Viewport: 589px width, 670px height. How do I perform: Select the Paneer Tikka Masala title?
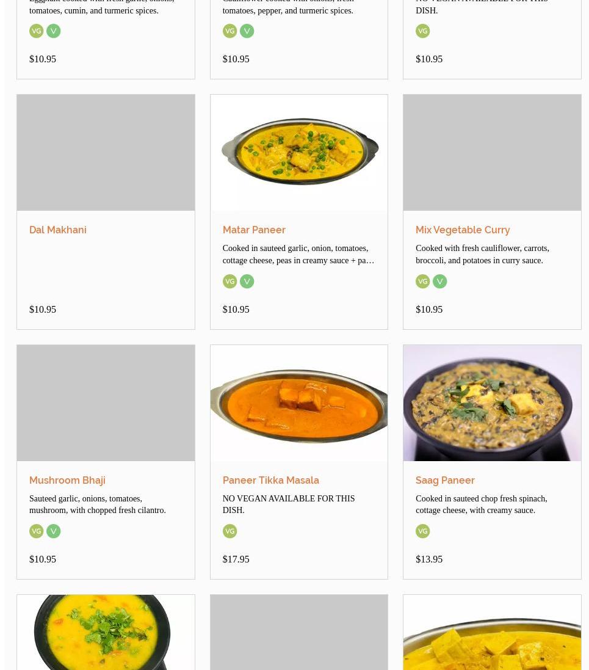tap(270, 481)
